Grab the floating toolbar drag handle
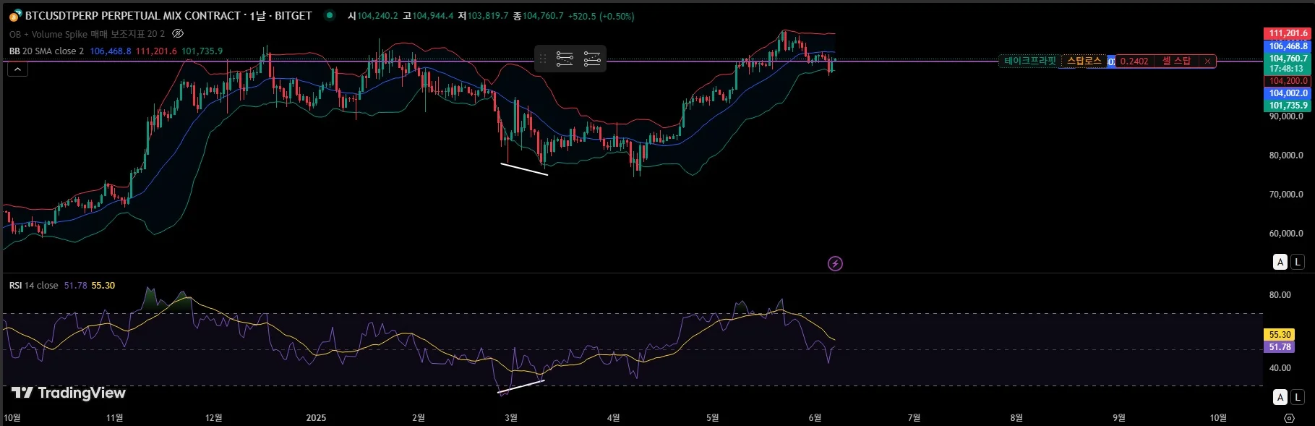 click(543, 59)
